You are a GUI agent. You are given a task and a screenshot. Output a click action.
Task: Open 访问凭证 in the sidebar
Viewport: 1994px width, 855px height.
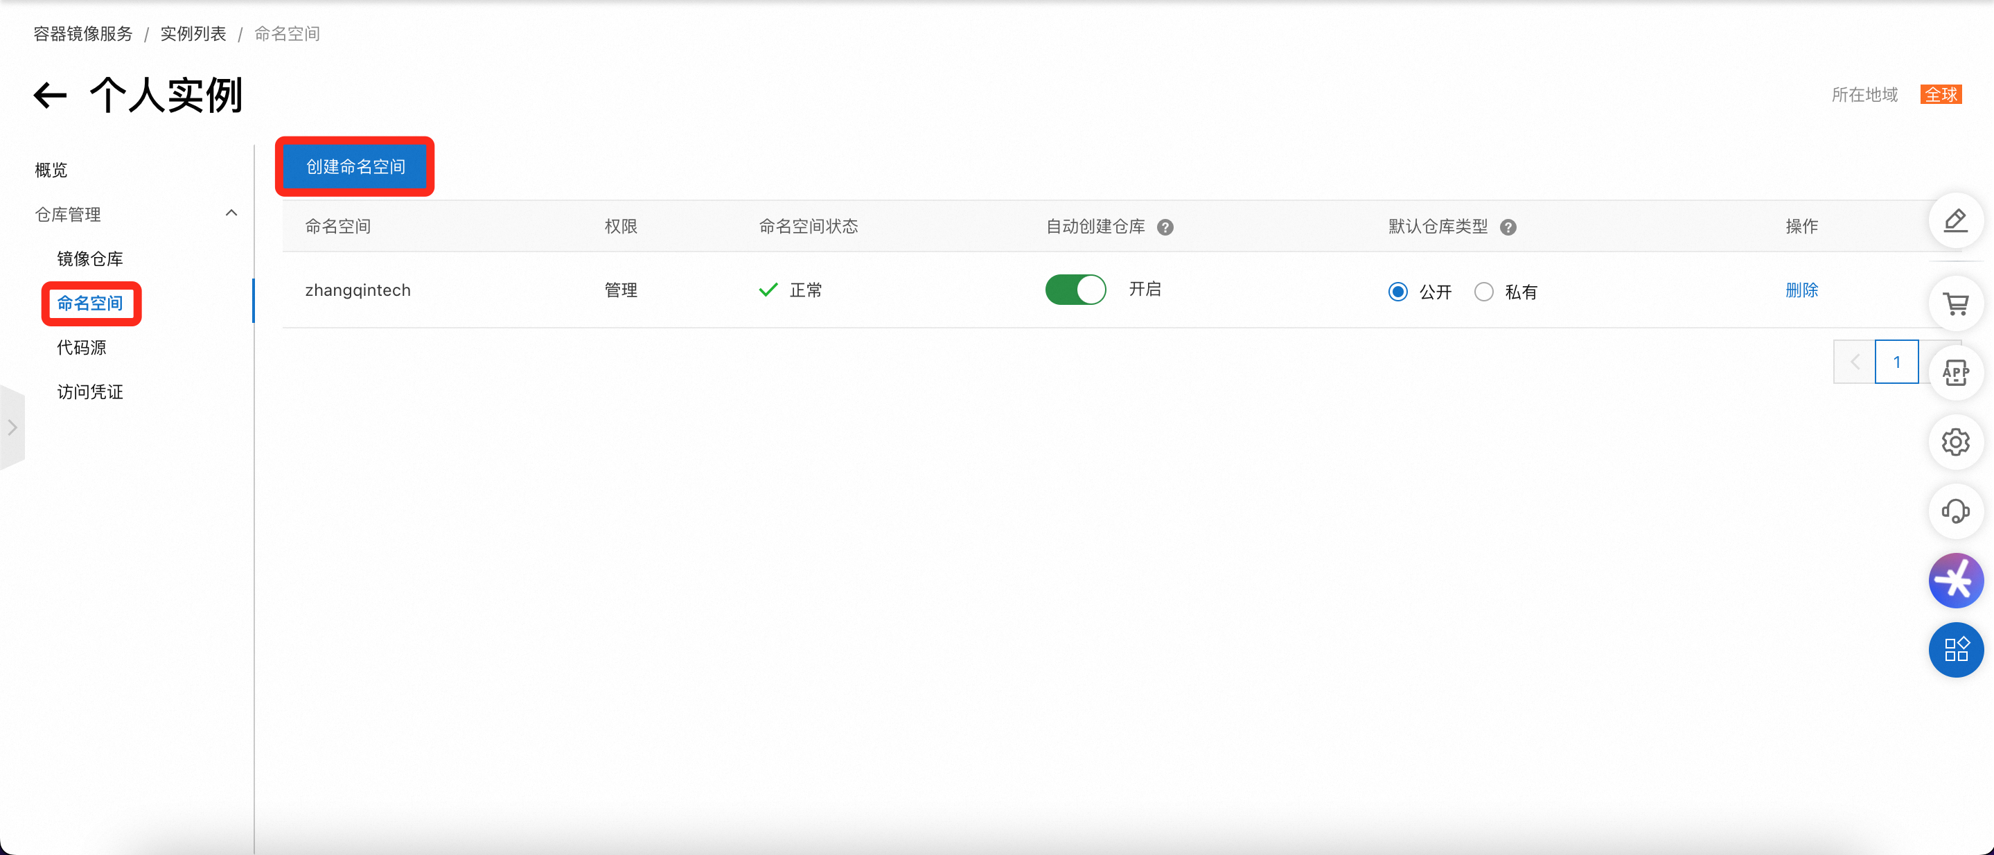click(90, 392)
